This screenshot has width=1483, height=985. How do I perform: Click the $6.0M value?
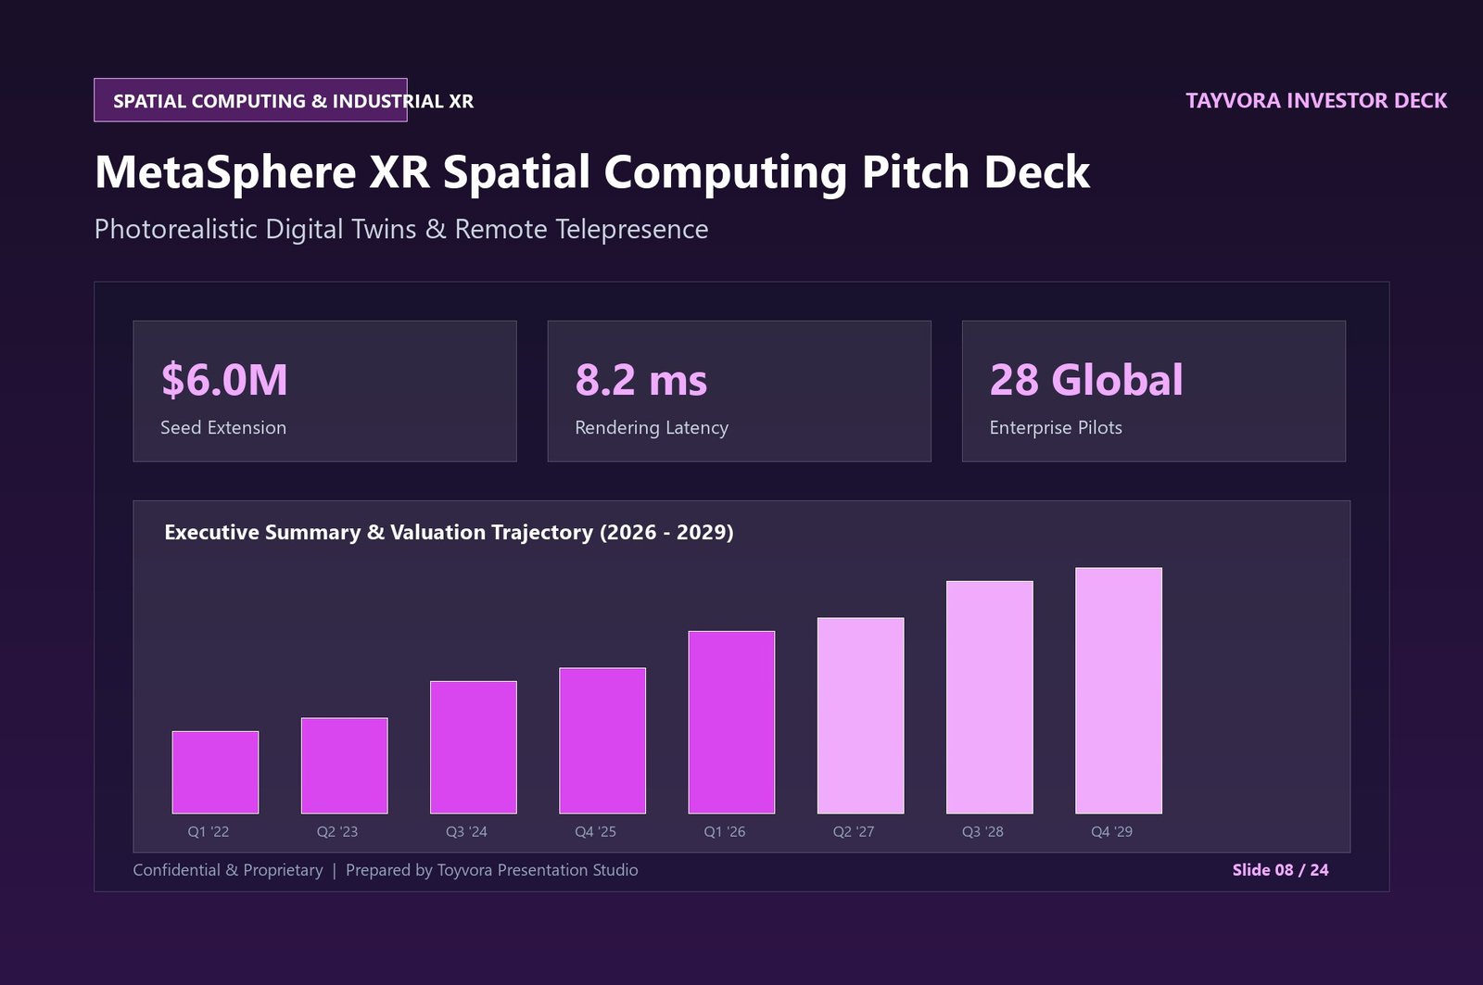point(224,380)
